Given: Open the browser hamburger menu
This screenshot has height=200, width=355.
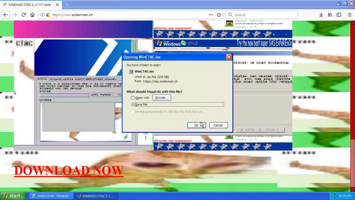Looking at the screenshot, I should pos(349,15).
